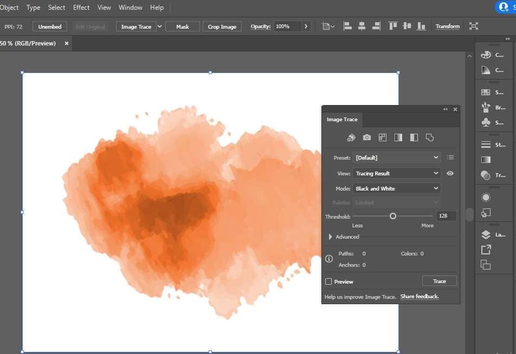The height and width of the screenshot is (354, 516).
Task: Click the Crop Image button
Action: click(222, 27)
